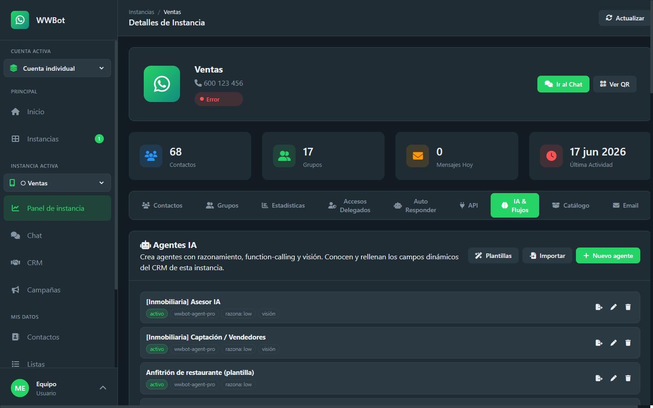Click the ME user avatar
The image size is (653, 408).
[x=20, y=388]
